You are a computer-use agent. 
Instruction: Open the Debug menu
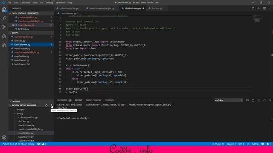49,3
